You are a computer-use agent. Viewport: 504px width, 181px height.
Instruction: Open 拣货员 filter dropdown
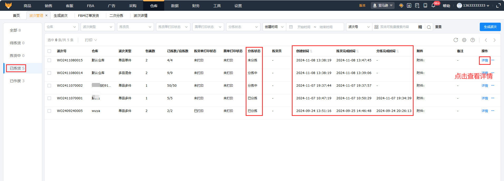pyautogui.click(x=135, y=27)
